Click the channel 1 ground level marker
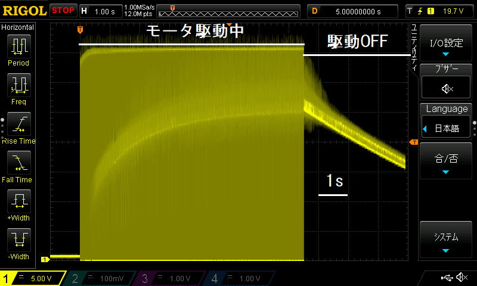Image resolution: width=477 pixels, height=286 pixels. point(45,259)
